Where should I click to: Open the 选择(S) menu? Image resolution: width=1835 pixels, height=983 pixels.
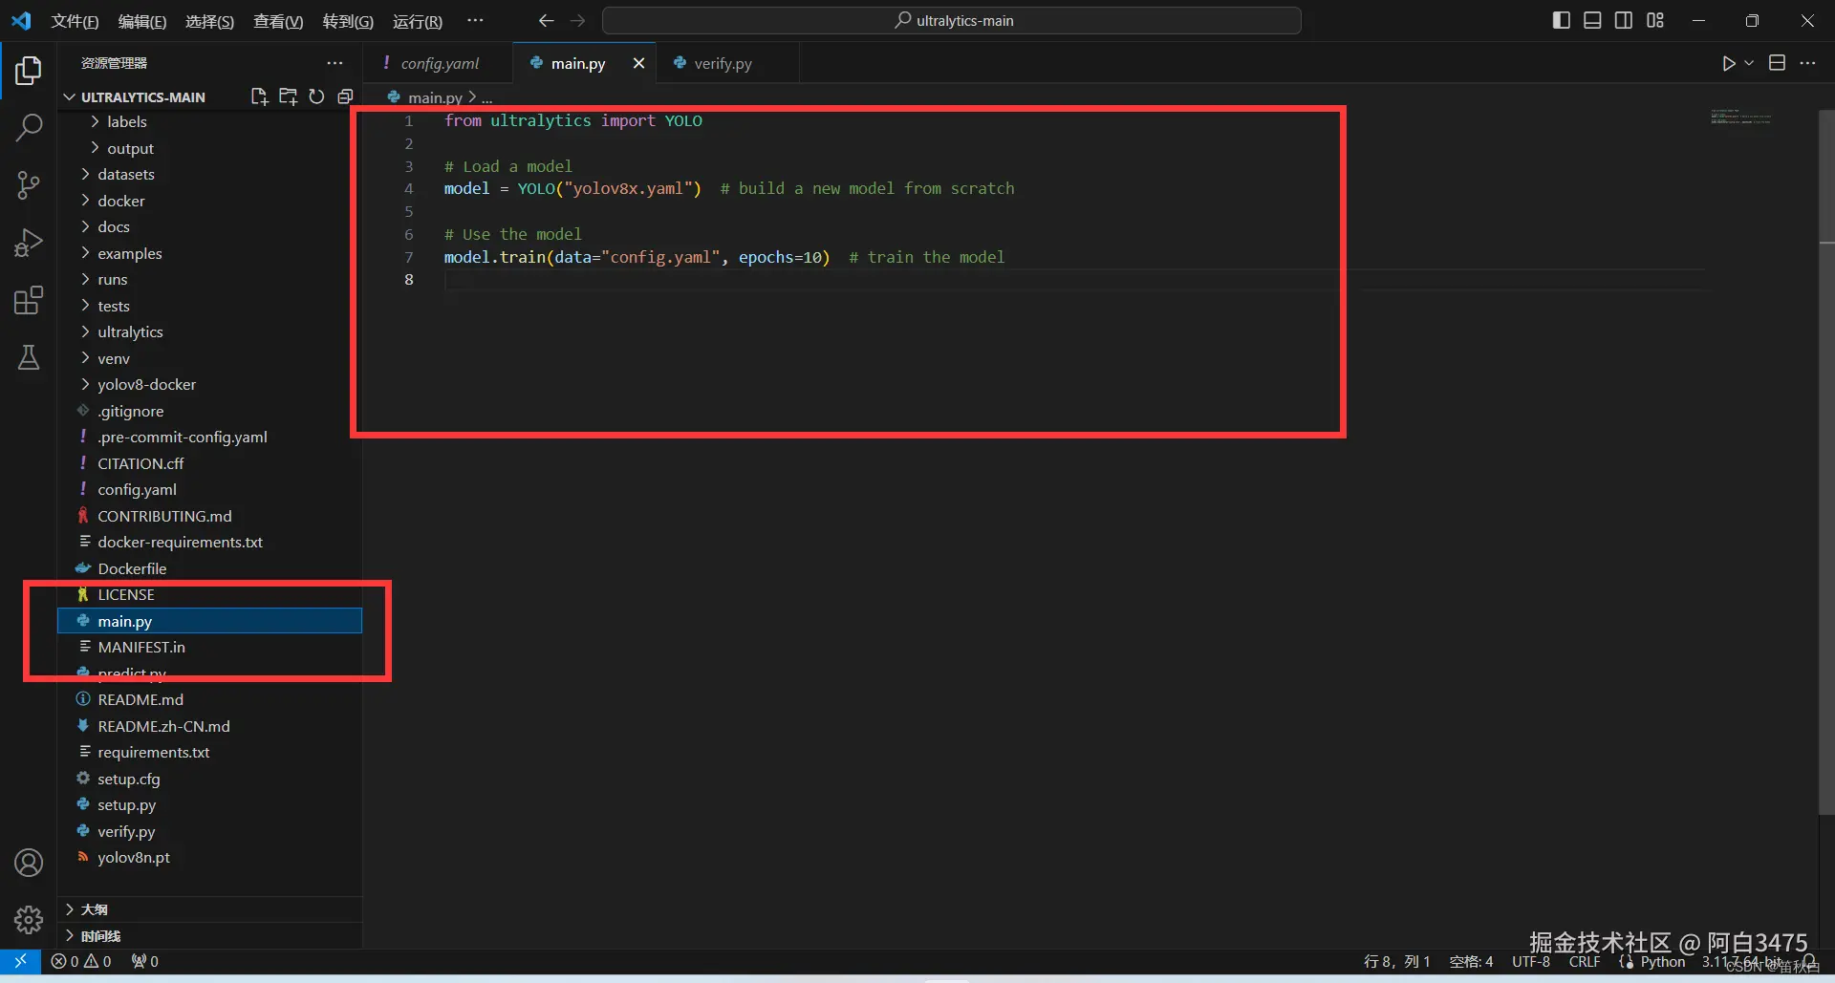pos(209,21)
